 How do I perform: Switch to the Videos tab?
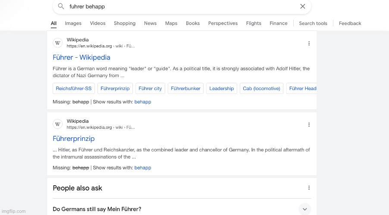coord(97,23)
